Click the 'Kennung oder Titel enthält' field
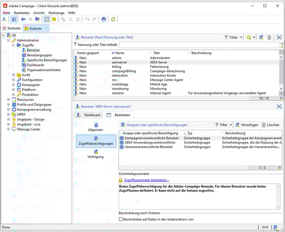285x232 pixels. (x=199, y=45)
